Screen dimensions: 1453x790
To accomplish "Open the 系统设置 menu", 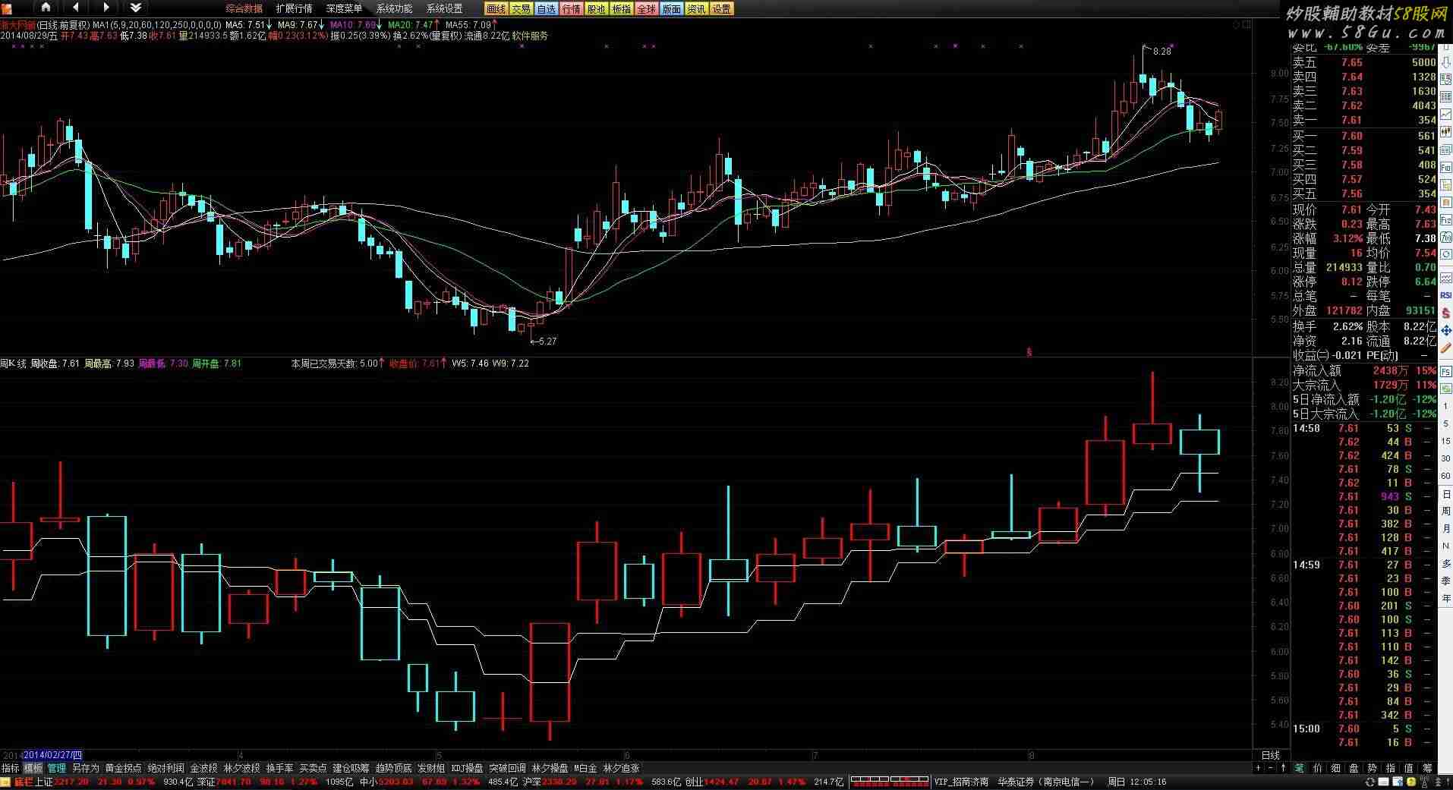I will coord(444,8).
